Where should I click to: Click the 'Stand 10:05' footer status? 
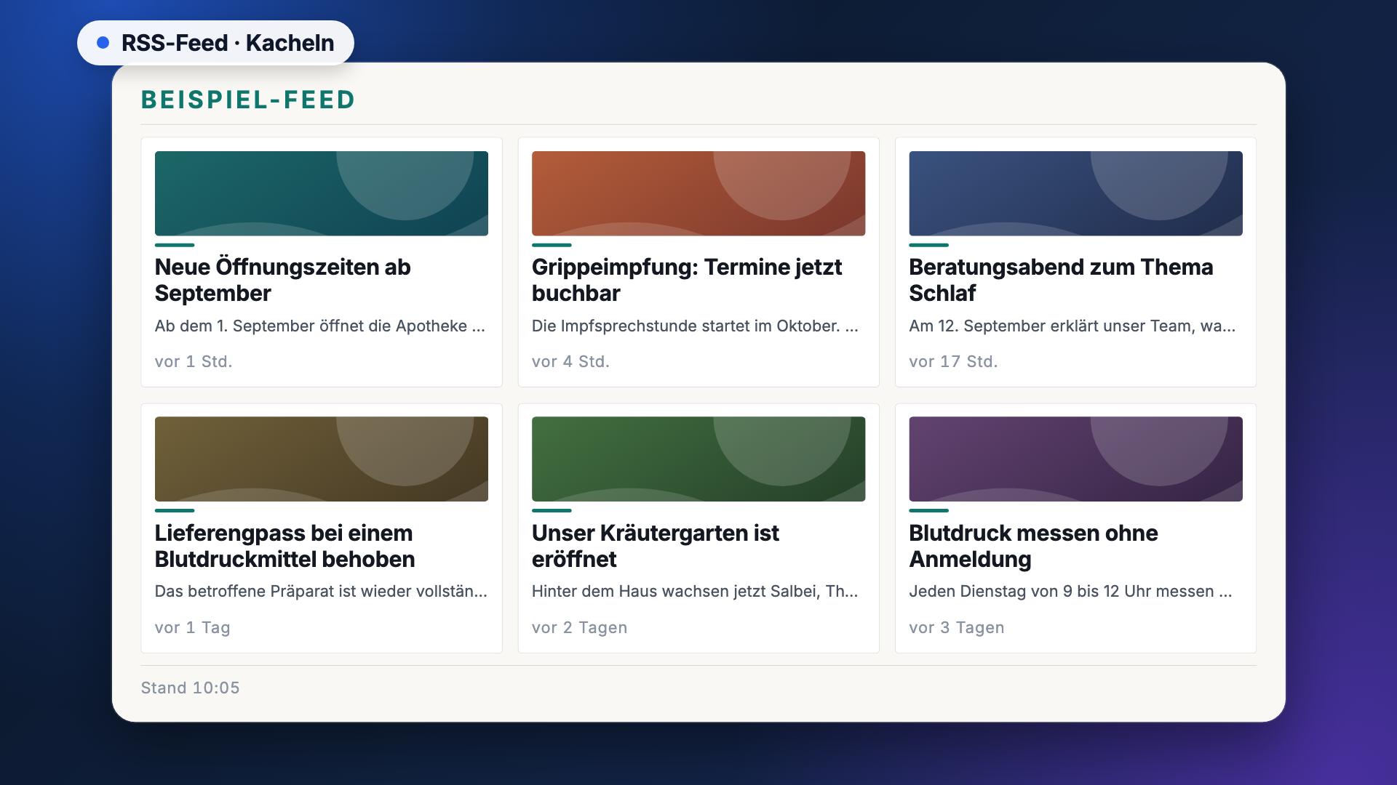(190, 688)
